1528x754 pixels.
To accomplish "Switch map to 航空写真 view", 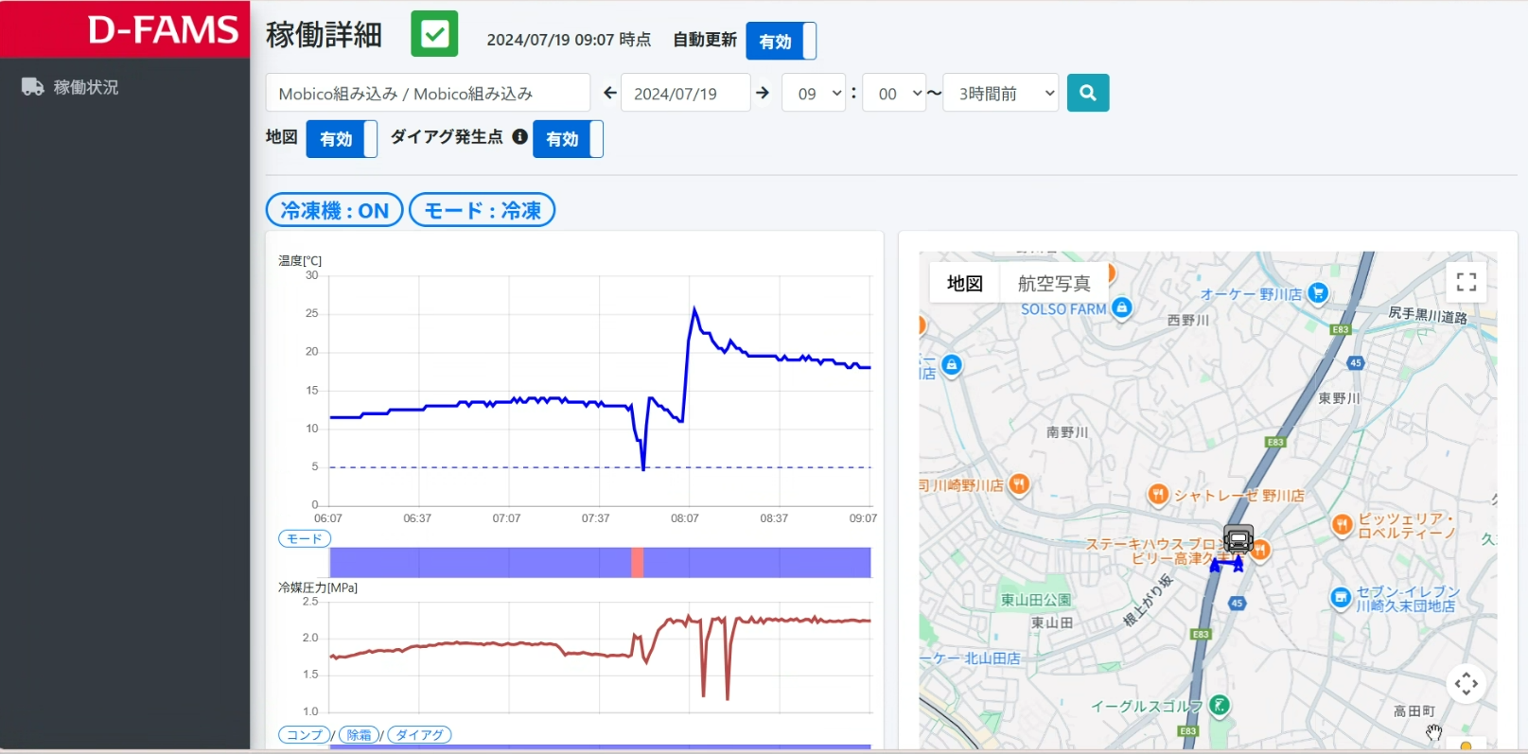I will (x=1054, y=283).
